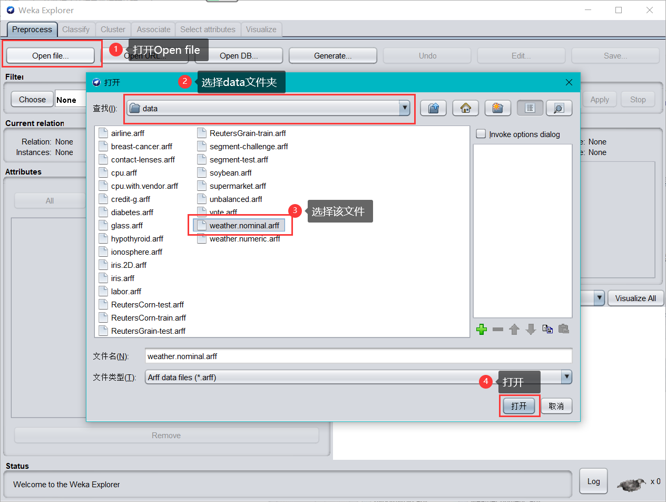The height and width of the screenshot is (502, 666).
Task: Select breast-cancer.arff file
Action: 135,147
